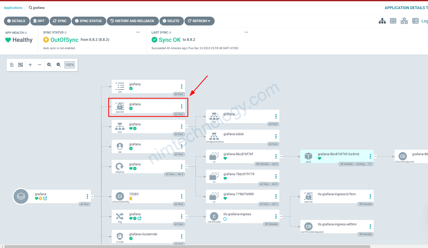This screenshot has width=428, height=248.
Task: Switch to pods grid view icon
Action: coord(393,21)
